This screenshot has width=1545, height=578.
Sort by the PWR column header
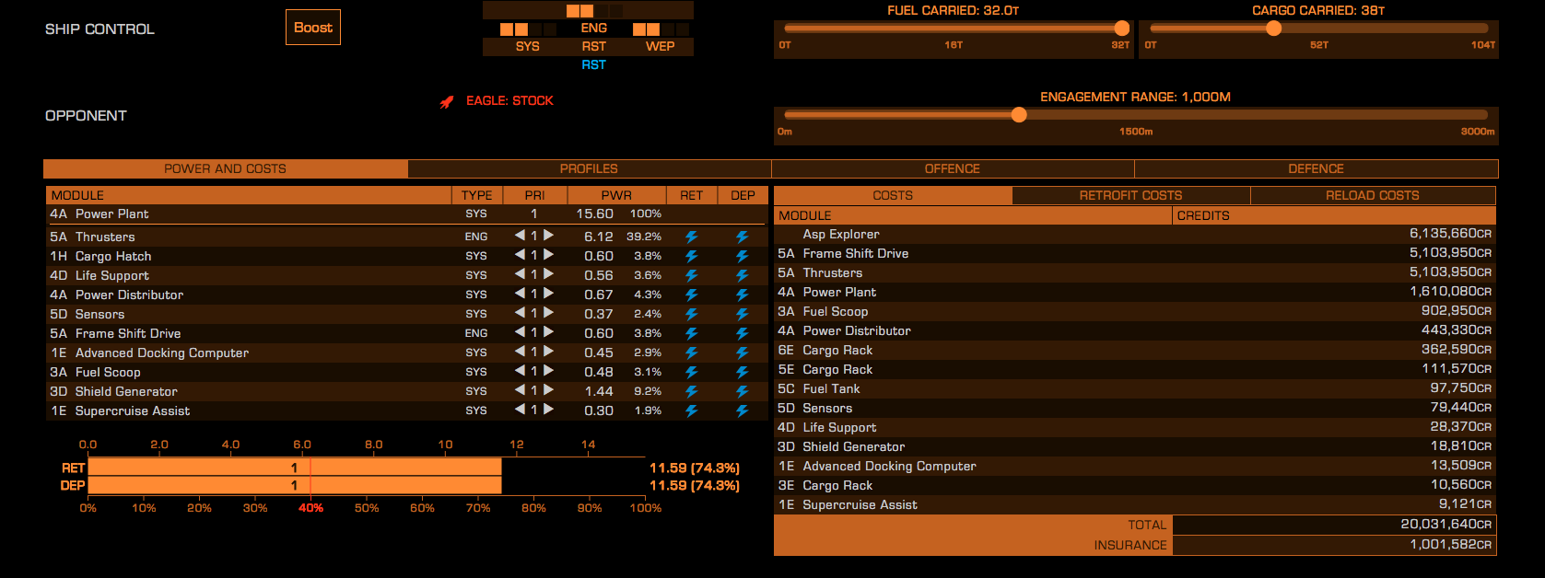(616, 195)
